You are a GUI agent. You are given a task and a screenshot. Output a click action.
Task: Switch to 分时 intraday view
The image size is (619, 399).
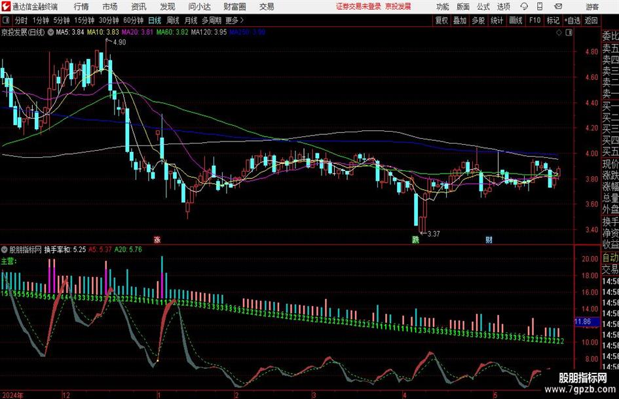[x=21, y=20]
